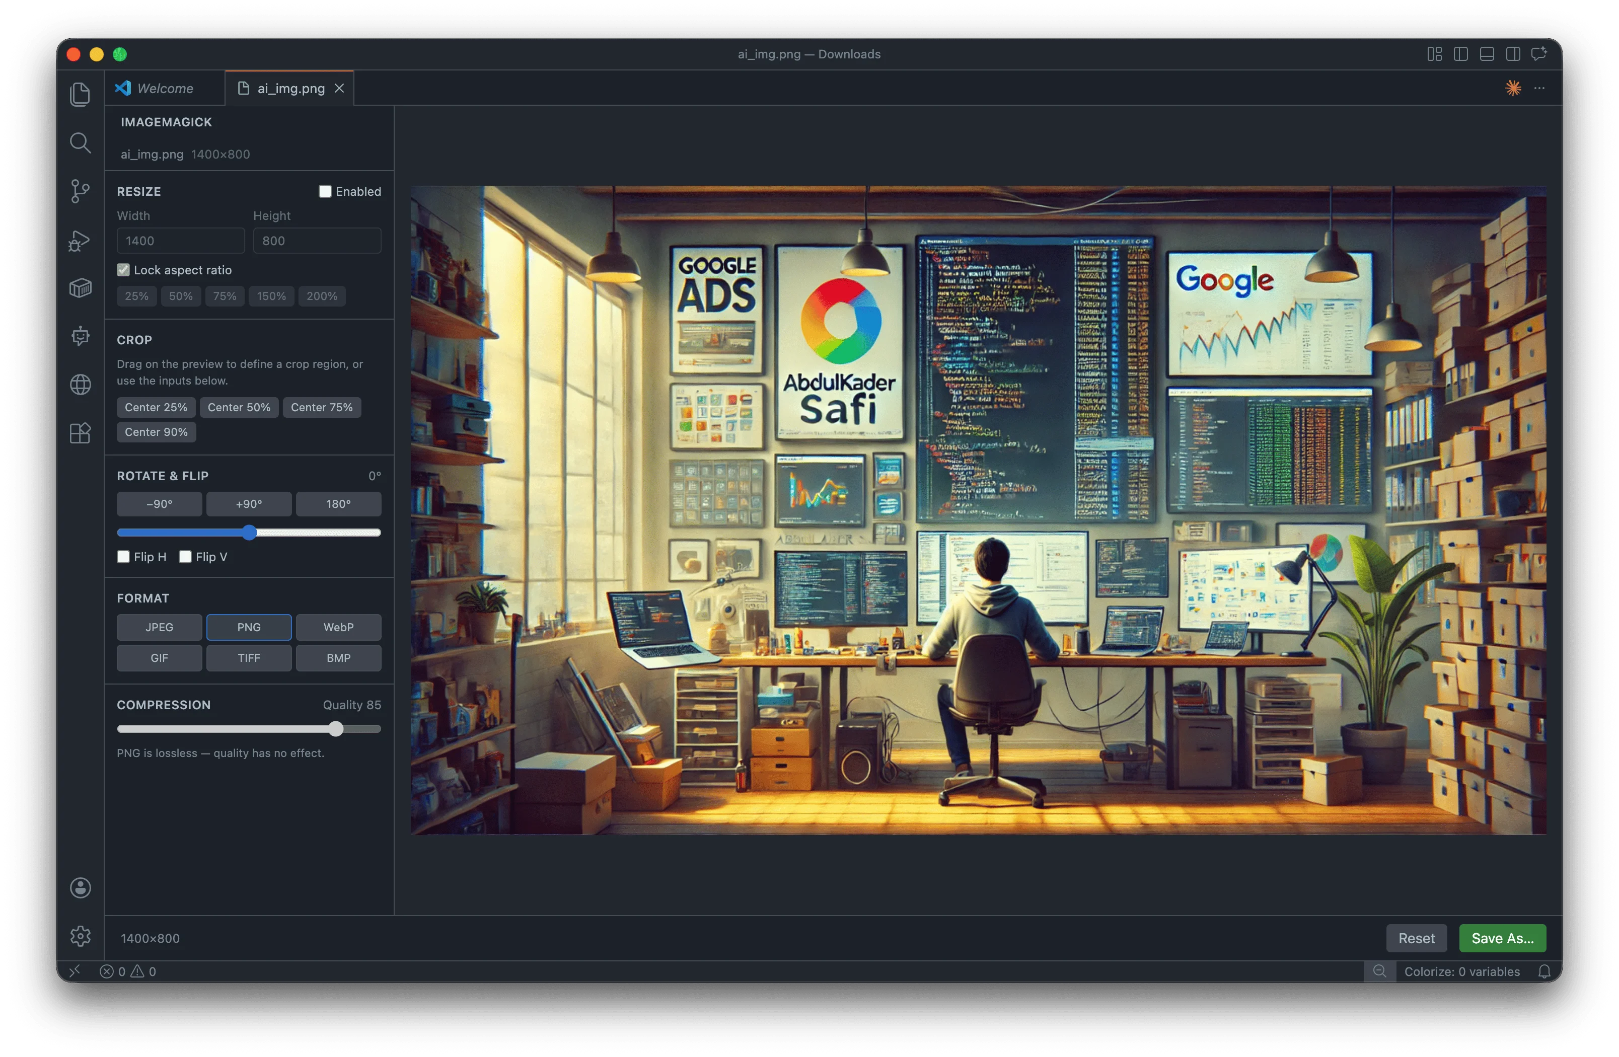Check the Flip H checkbox

(123, 556)
